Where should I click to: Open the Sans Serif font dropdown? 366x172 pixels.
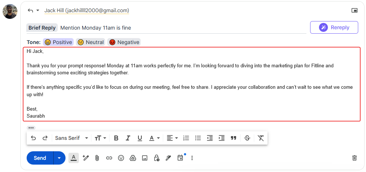pyautogui.click(x=71, y=138)
